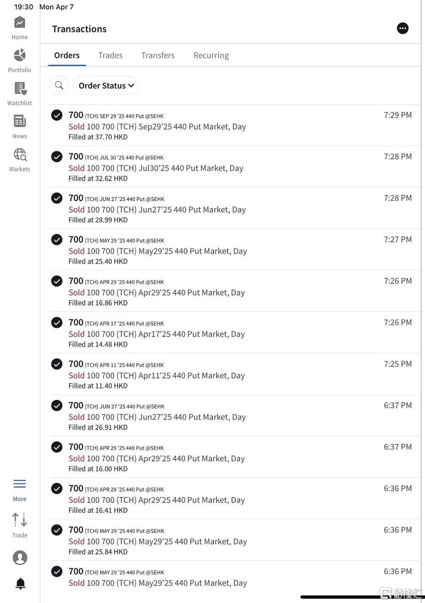Open the Markets globe icon
This screenshot has width=425, height=603.
pos(20,154)
